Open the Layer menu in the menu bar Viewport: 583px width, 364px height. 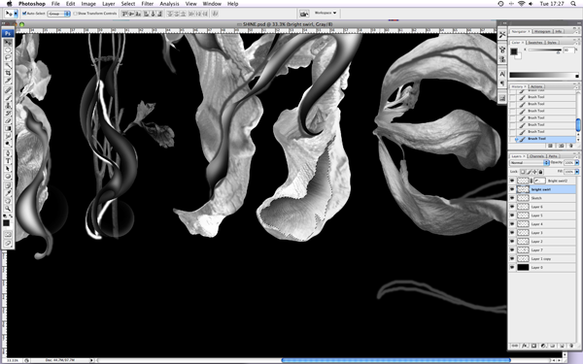pyautogui.click(x=108, y=4)
